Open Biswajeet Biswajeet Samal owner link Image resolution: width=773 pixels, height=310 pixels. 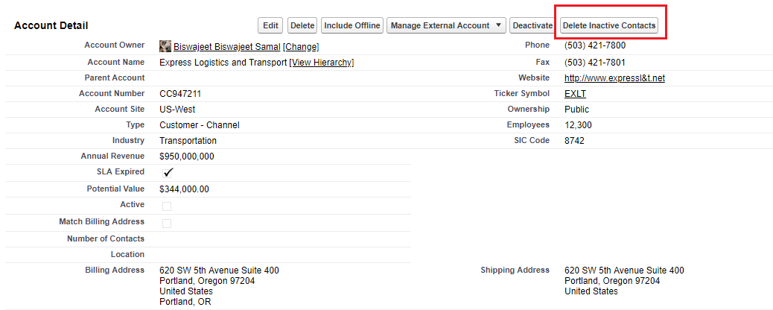pyautogui.click(x=227, y=47)
